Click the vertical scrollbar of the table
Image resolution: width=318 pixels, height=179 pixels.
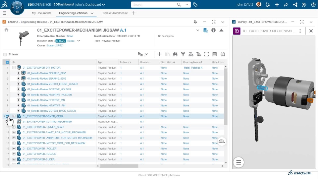pos(226,97)
